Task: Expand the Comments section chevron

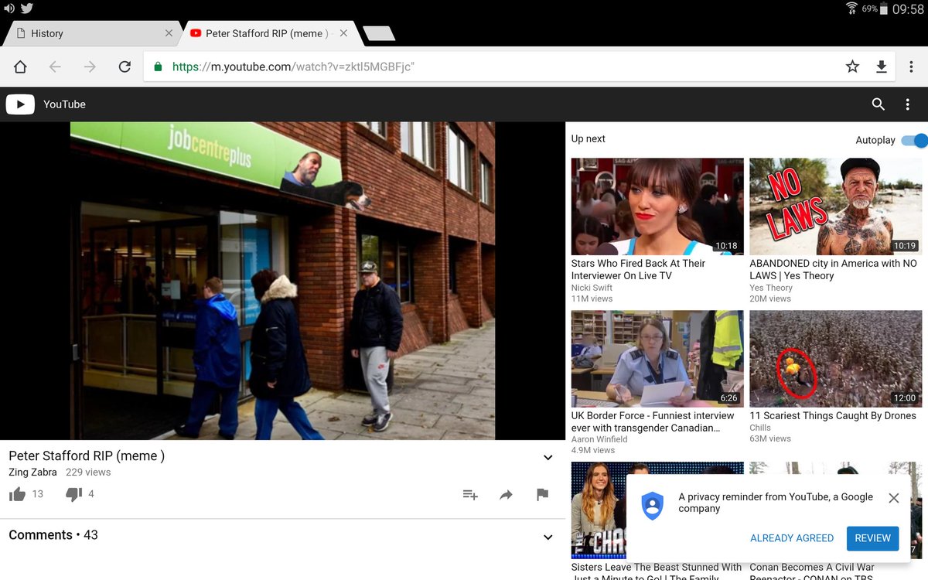Action: tap(548, 537)
